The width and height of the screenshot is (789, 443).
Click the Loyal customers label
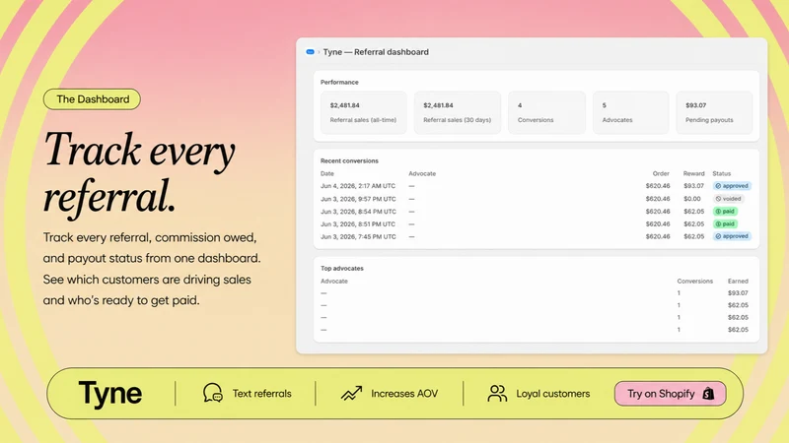pyautogui.click(x=552, y=393)
